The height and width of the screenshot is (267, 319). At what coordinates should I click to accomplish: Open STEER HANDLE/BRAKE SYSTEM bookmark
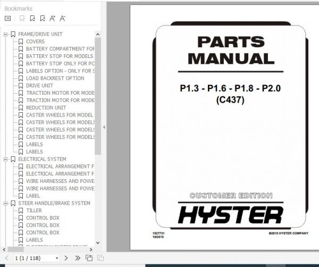pyautogui.click(x=54, y=203)
